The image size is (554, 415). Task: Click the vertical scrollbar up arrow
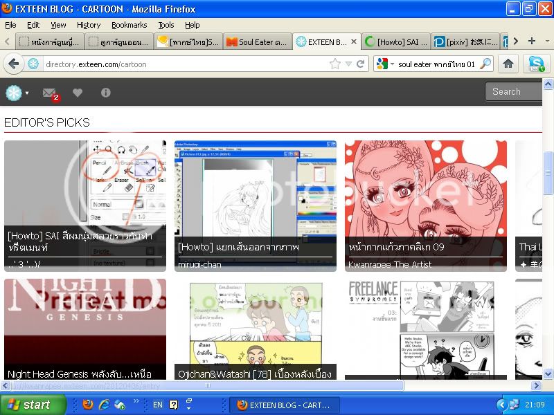(548, 84)
